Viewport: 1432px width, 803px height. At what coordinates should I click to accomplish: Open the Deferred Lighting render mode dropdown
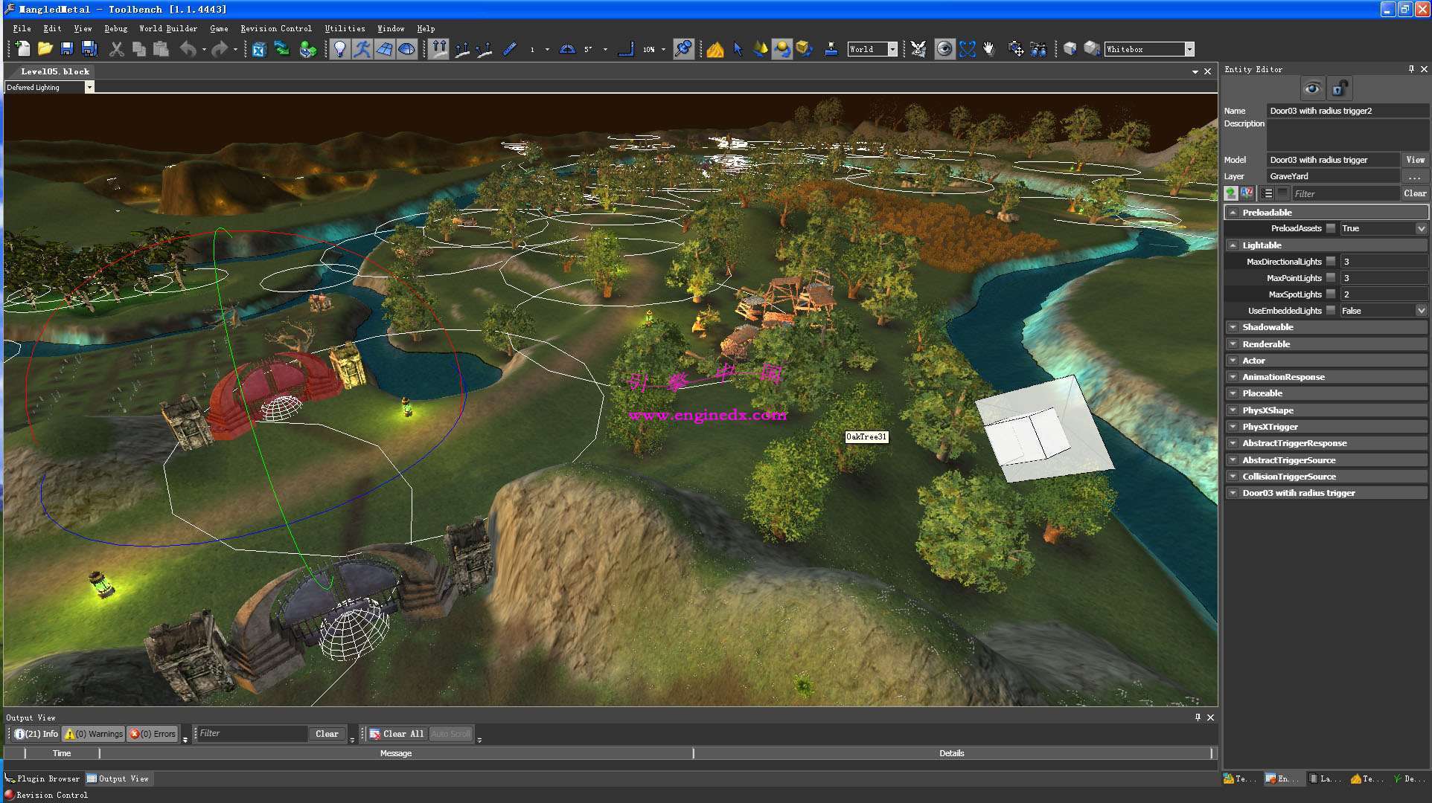coord(89,87)
